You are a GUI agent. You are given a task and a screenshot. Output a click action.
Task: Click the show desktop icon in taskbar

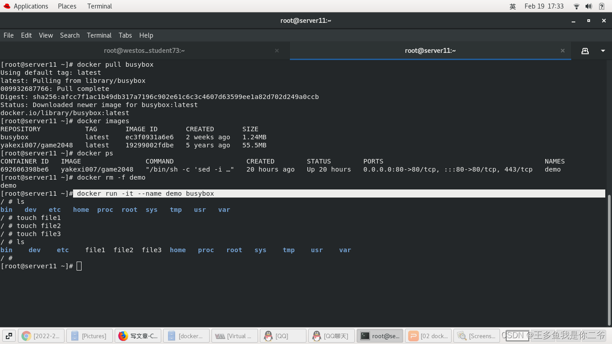tap(9, 336)
